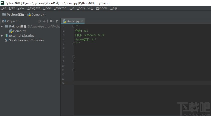Collapse the Python基础 project root
The height and width of the screenshot is (116, 211).
pos(2,26)
